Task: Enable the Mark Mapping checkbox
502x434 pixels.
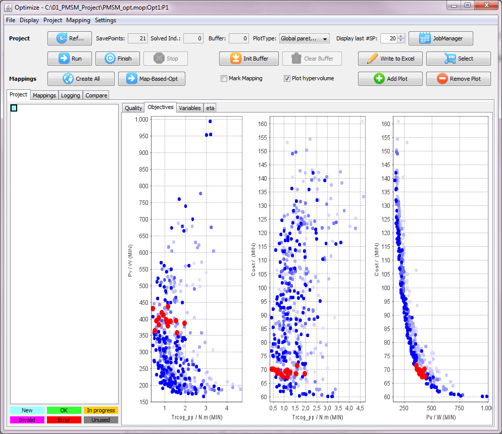Action: pyautogui.click(x=224, y=79)
